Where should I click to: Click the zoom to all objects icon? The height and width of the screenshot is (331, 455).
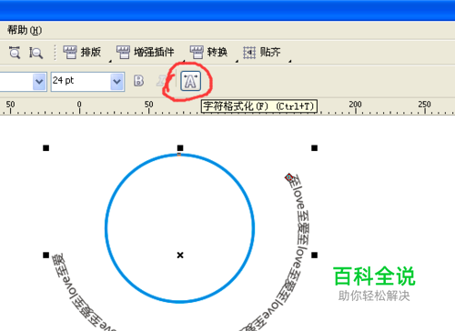click(35, 53)
